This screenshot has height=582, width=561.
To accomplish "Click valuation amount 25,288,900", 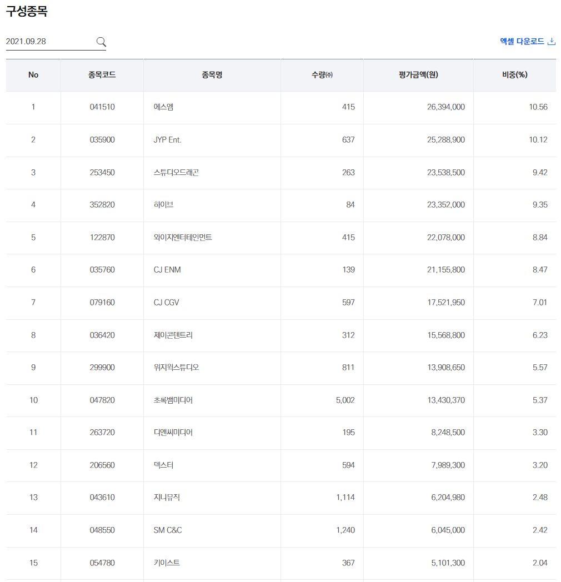I will (446, 140).
